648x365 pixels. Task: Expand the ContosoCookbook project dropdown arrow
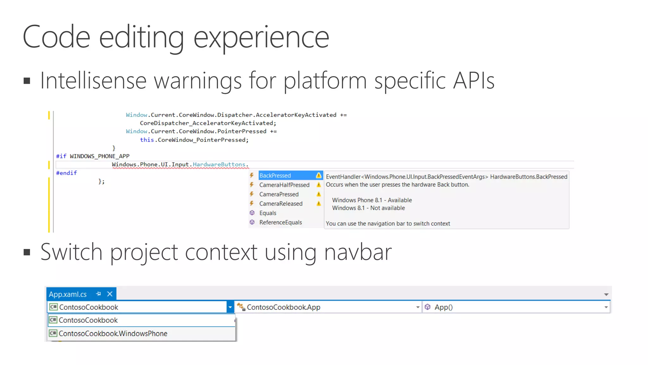[230, 307]
